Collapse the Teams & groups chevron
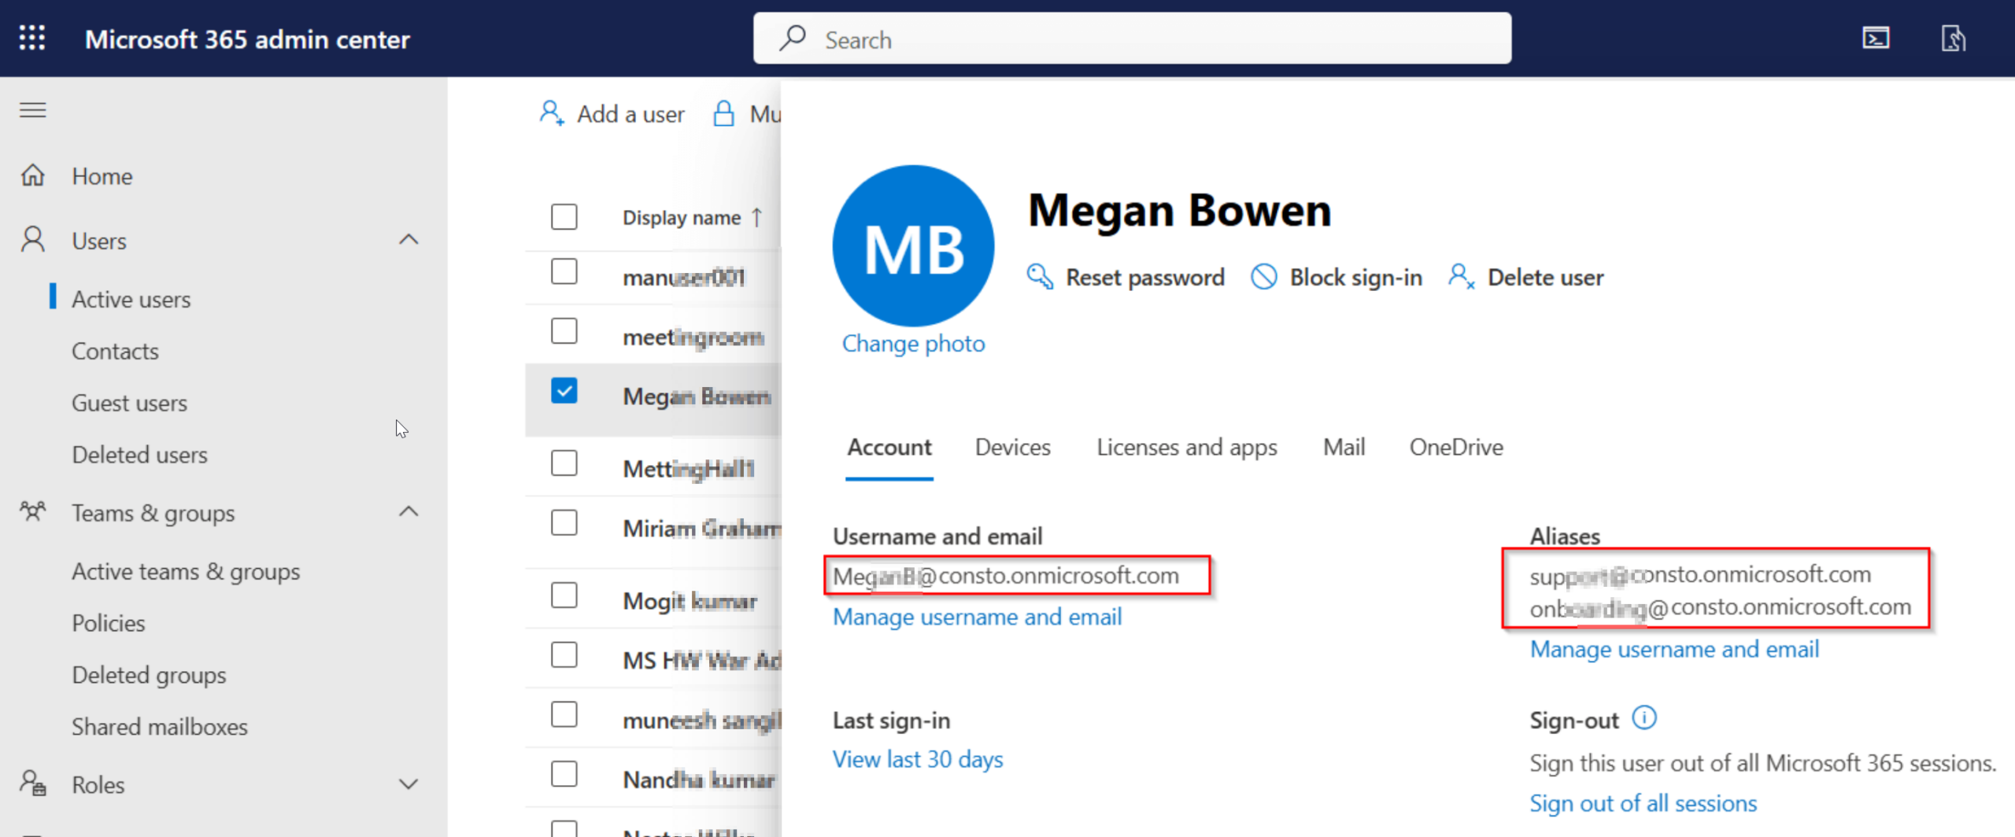The width and height of the screenshot is (2015, 837). [x=409, y=511]
